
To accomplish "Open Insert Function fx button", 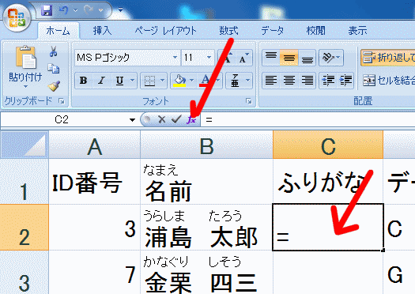I will tap(191, 119).
